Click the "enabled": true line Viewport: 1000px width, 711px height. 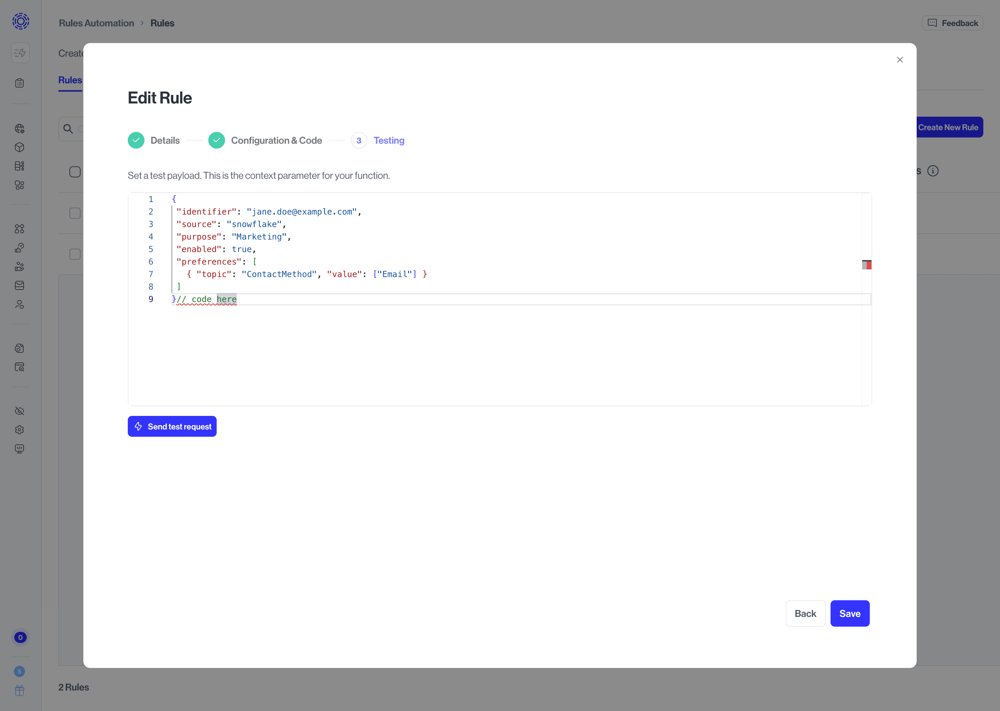[x=216, y=249]
